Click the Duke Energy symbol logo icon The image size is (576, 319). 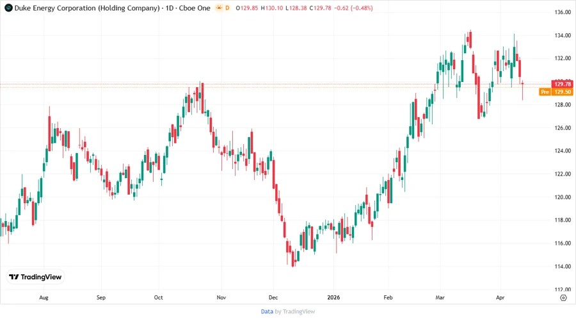pyautogui.click(x=8, y=8)
